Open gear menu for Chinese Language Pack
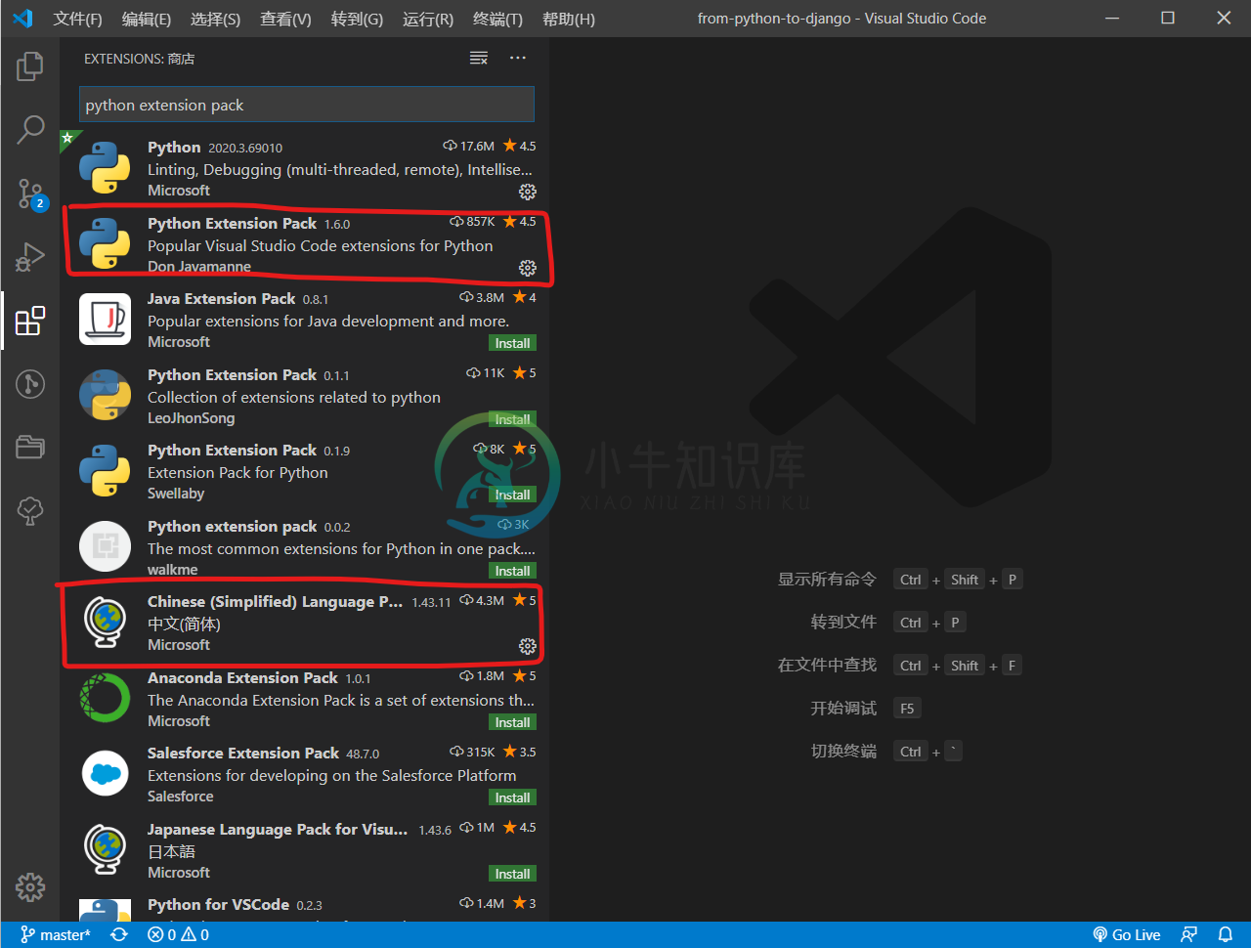Viewport: 1251px width, 948px height. coord(528,646)
